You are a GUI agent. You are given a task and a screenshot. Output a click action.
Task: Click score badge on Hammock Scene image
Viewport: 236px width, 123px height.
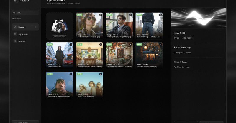(x=109, y=44)
